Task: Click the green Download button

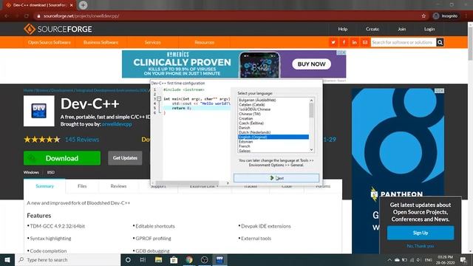Action: click(62, 158)
